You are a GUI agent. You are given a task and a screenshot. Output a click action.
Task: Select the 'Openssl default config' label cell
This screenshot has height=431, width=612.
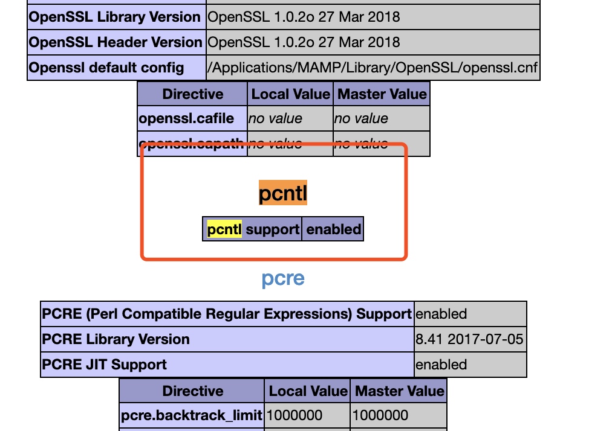(117, 68)
